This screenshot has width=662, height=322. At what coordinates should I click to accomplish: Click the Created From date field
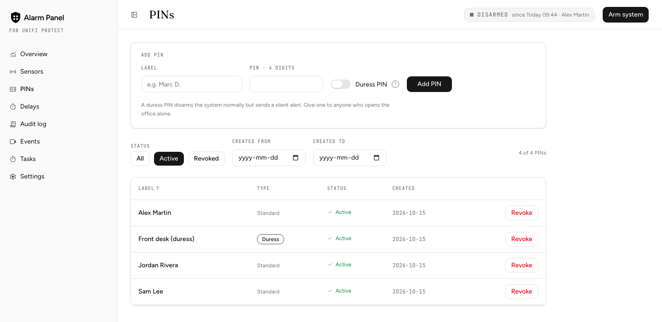click(x=269, y=158)
